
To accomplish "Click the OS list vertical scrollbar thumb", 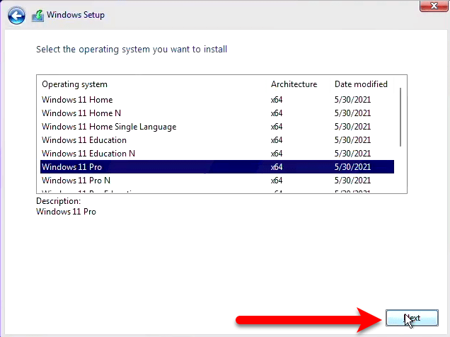I will tap(400, 117).
